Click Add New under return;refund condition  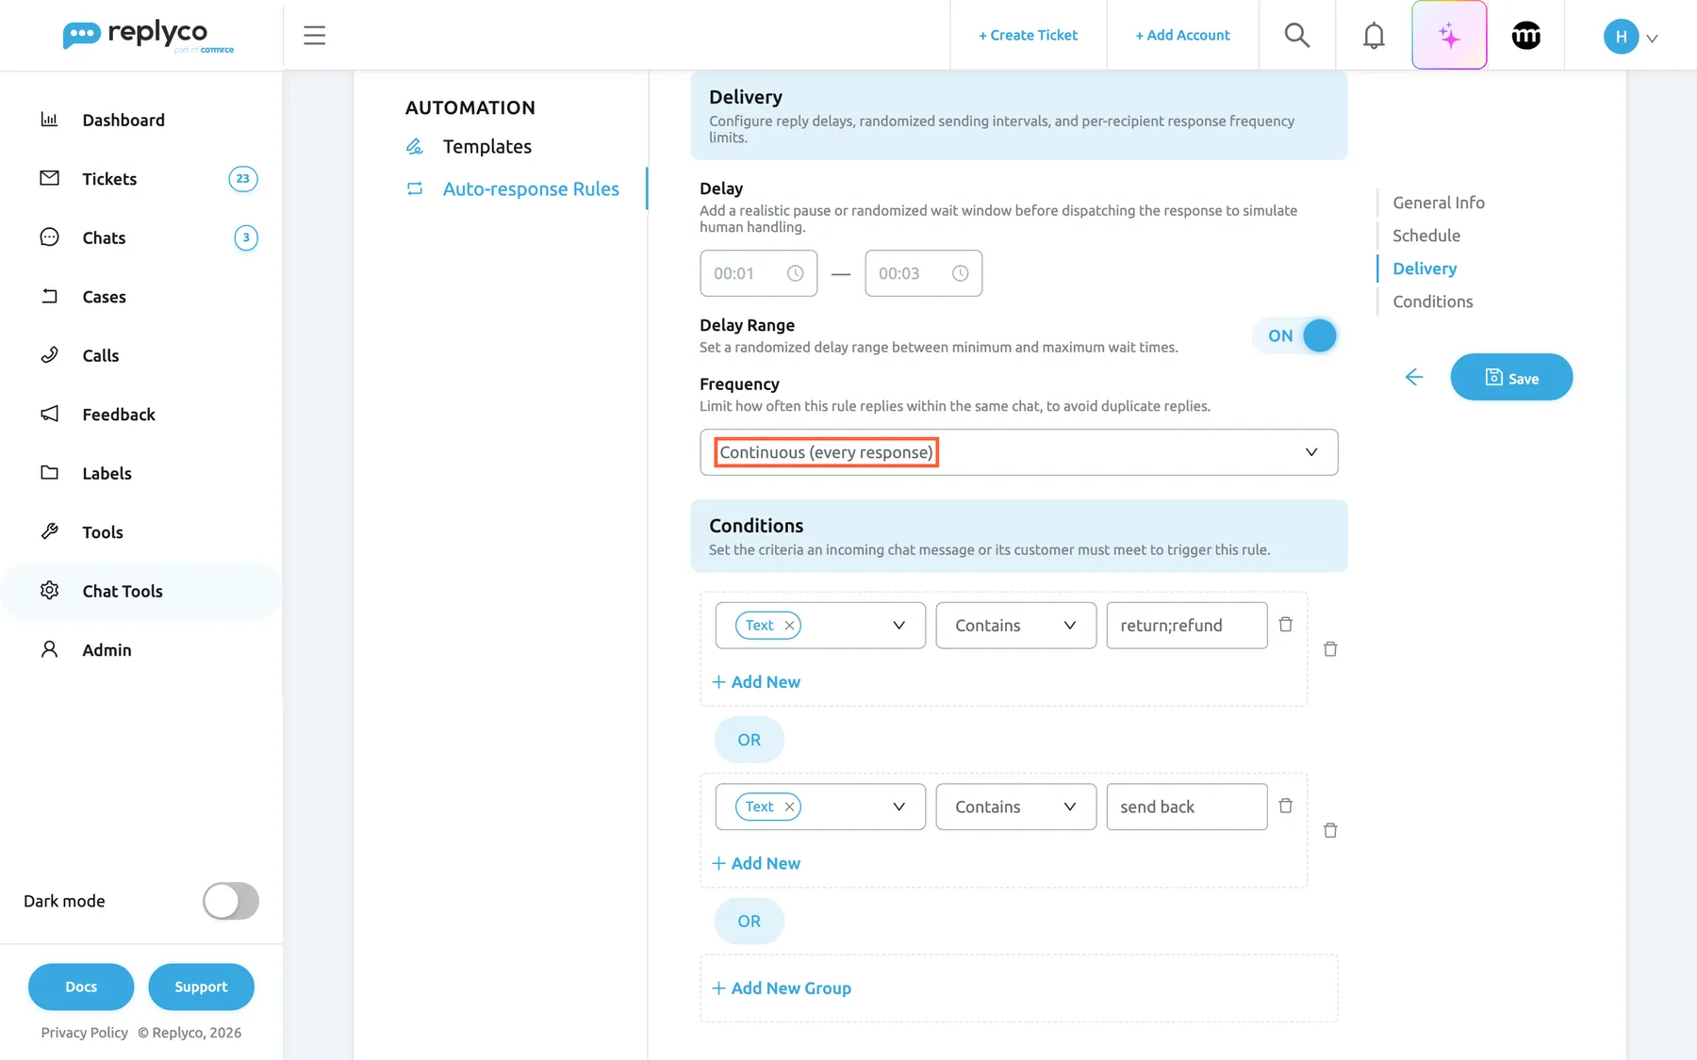(756, 681)
